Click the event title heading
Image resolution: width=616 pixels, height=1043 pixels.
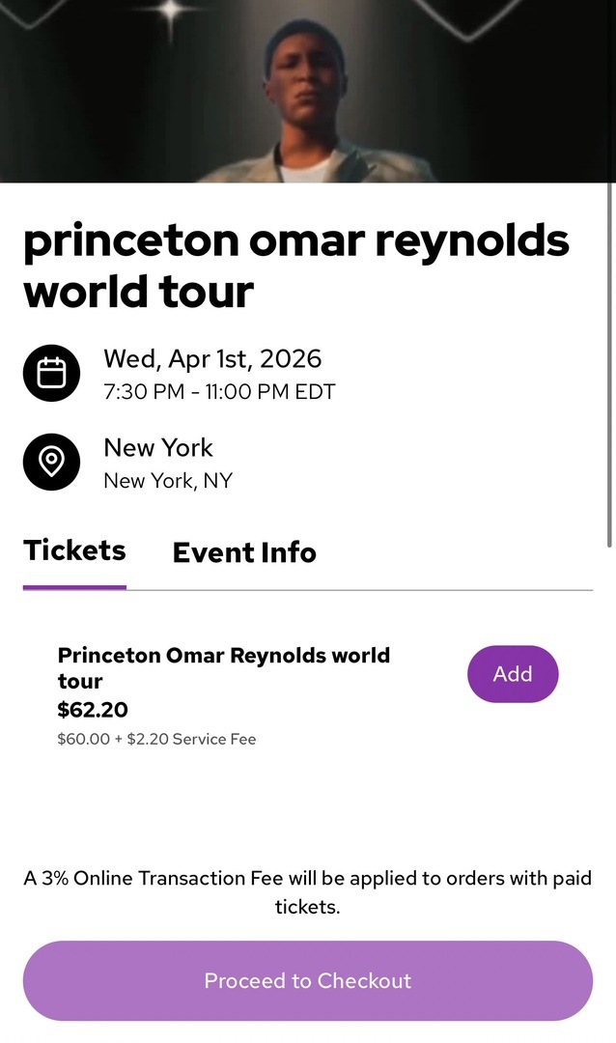[x=295, y=266]
